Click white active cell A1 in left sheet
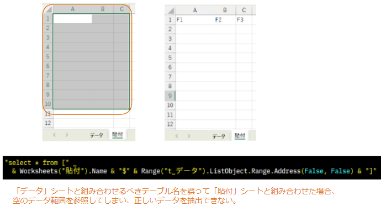The width and height of the screenshot is (381, 206). (x=73, y=19)
